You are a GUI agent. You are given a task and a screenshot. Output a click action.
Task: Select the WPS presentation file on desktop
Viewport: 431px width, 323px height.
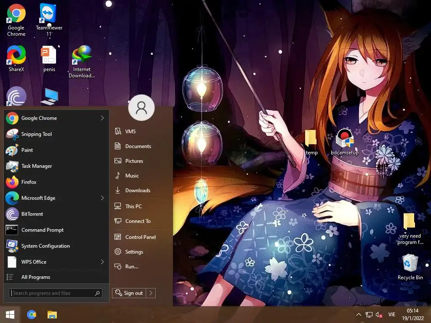click(x=49, y=59)
